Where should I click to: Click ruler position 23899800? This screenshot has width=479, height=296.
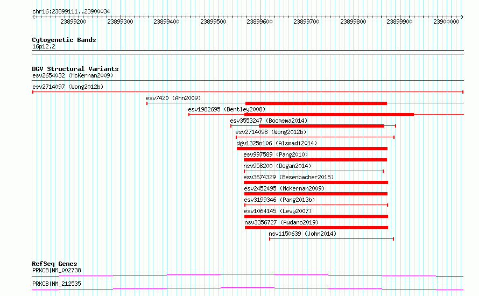[353, 22]
